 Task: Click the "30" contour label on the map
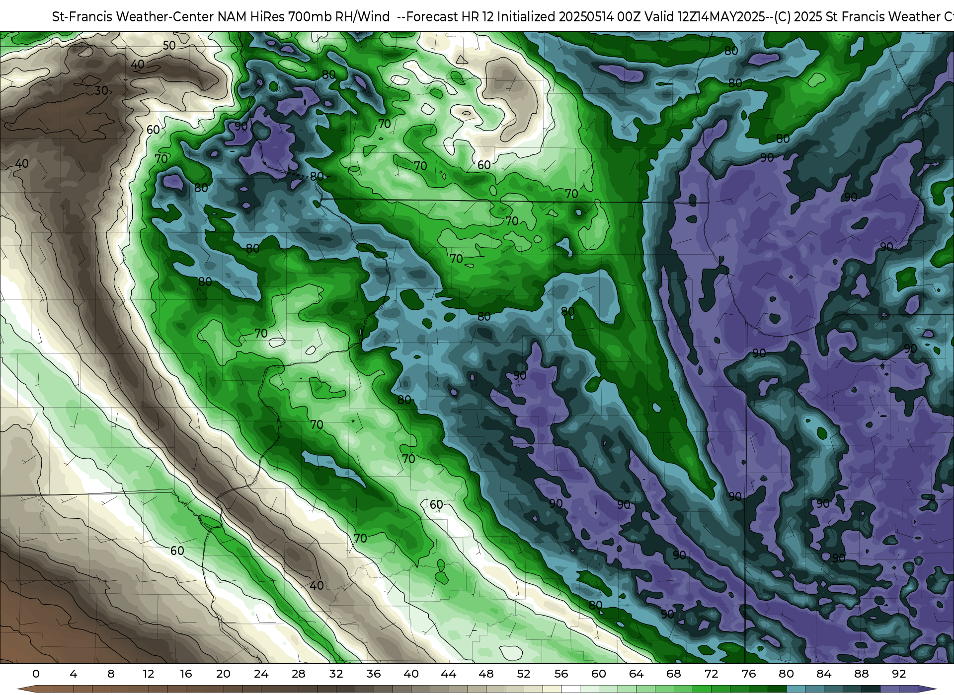click(101, 90)
